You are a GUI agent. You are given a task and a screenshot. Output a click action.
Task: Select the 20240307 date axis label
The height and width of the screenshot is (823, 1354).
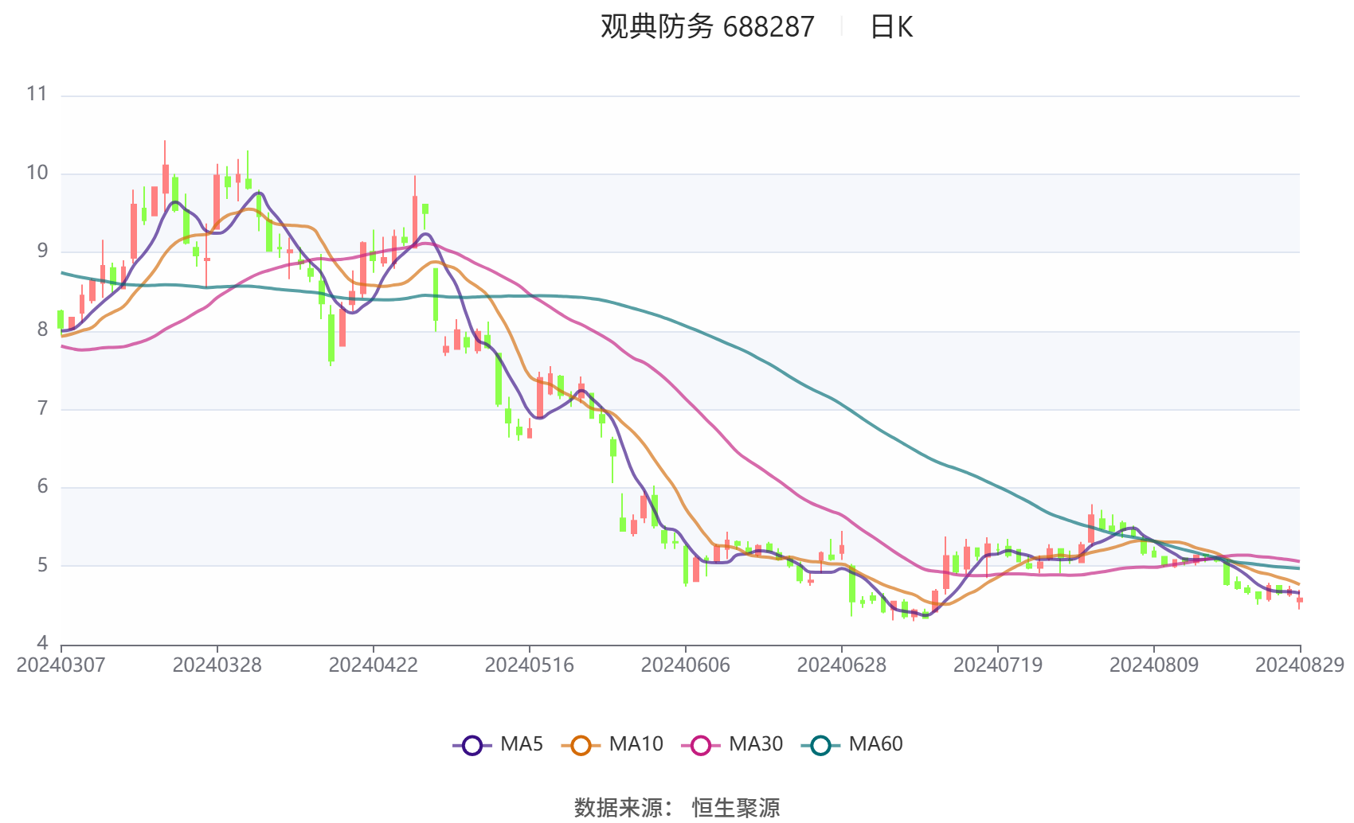click(61, 665)
